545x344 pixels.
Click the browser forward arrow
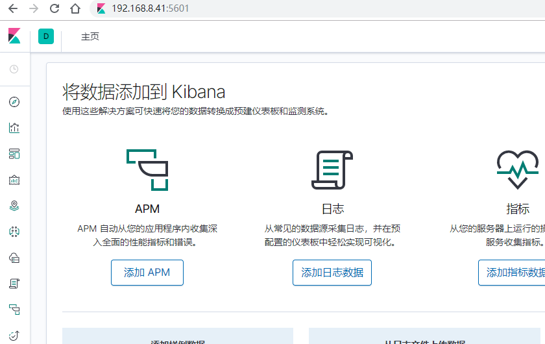click(x=34, y=8)
